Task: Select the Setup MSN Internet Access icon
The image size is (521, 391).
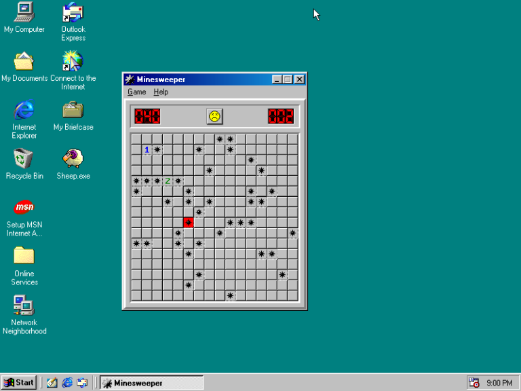Action: [24, 218]
